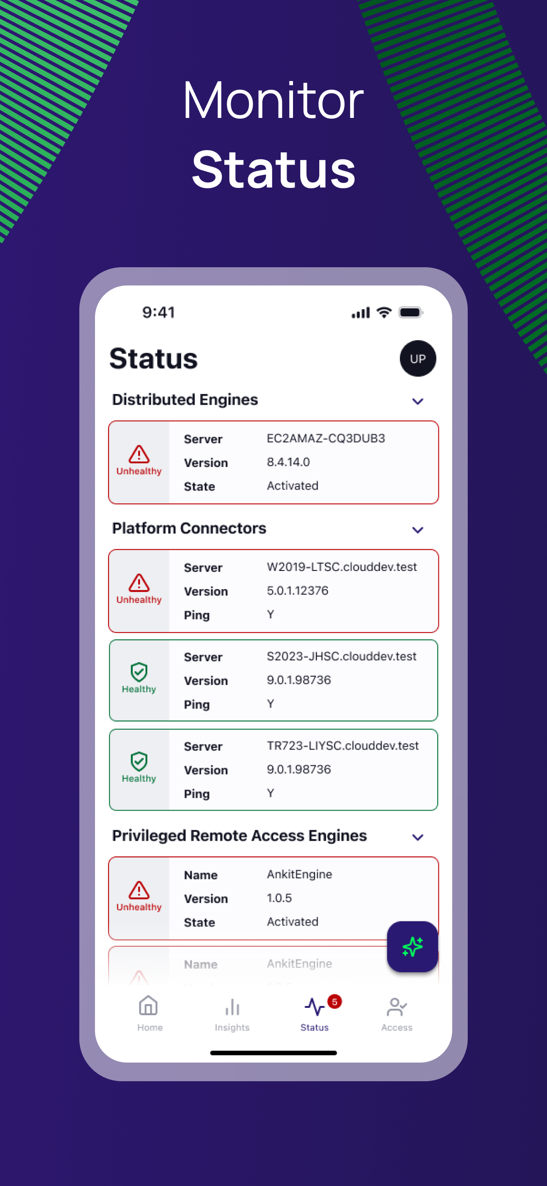Tap version value 5.0.1.12376
Screen dimensions: 547x1186
tap(297, 590)
